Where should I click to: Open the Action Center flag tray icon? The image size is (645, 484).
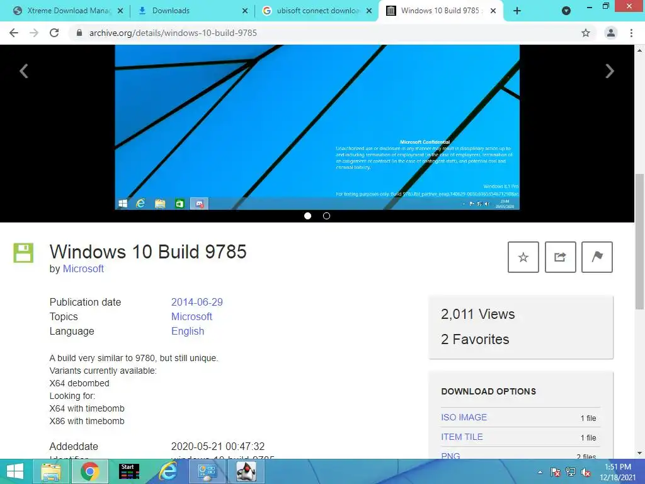(555, 472)
